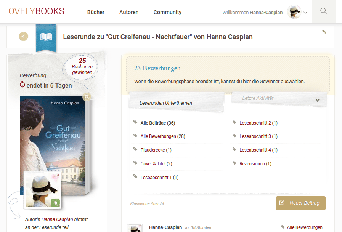
Task: Click the Neuer Beitrag button
Action: click(301, 203)
